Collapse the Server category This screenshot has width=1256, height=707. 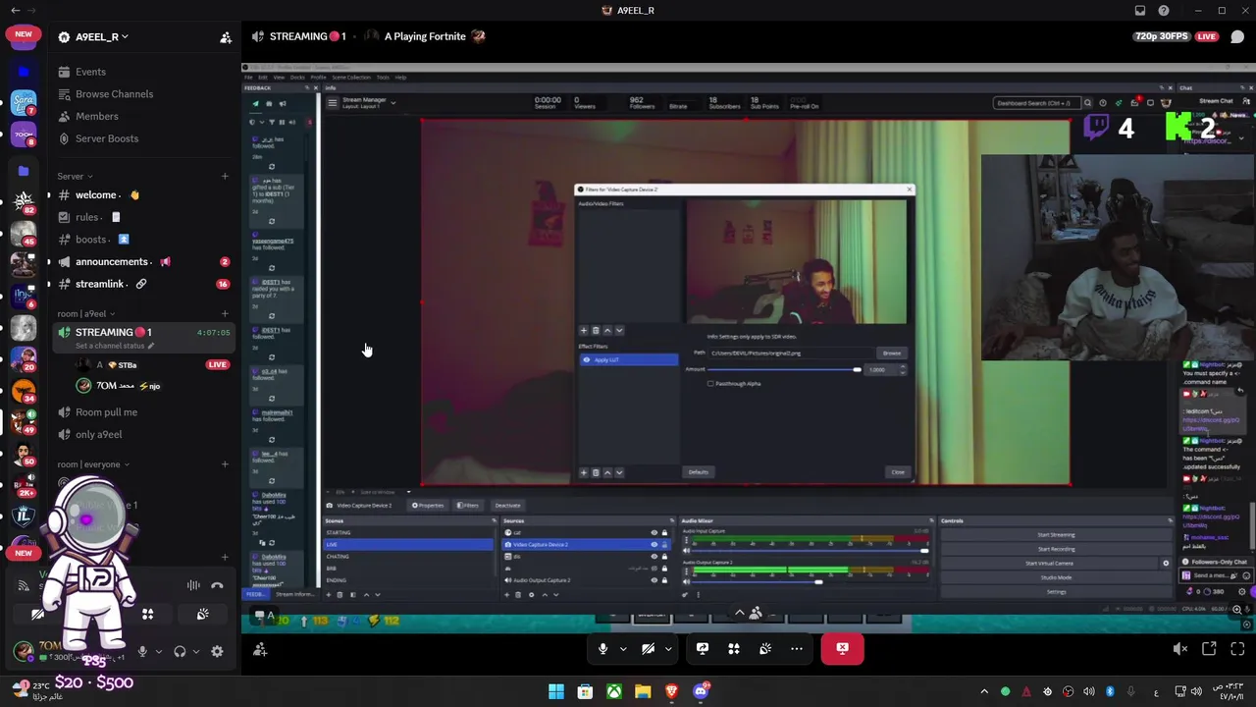coord(74,177)
